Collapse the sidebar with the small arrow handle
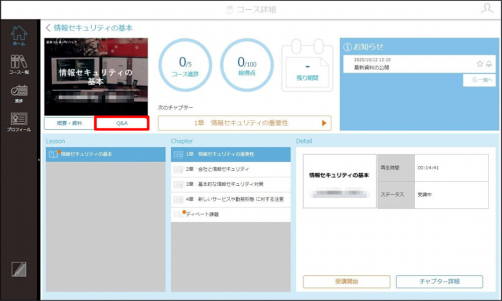 point(39,160)
